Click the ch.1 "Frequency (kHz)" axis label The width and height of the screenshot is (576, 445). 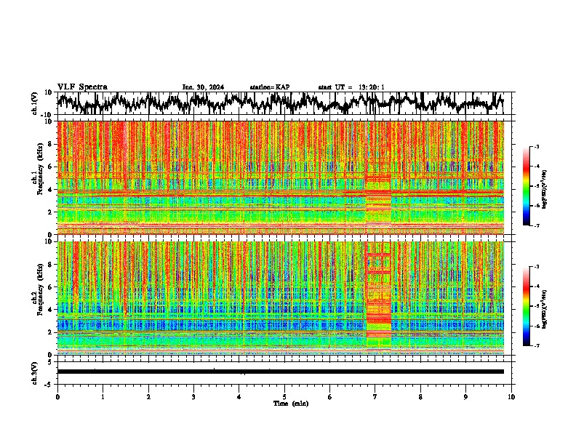click(x=41, y=169)
